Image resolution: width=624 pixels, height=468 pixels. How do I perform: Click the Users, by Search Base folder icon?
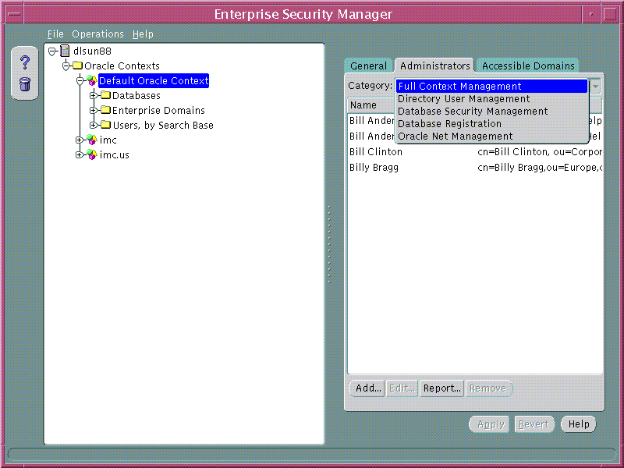click(105, 125)
